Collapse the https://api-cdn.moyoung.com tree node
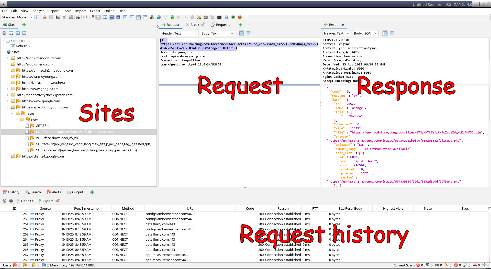491x269 pixels. (x=7, y=107)
